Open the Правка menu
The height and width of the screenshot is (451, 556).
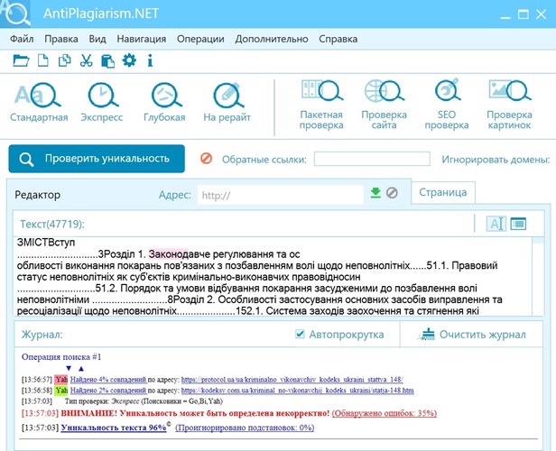(x=61, y=39)
